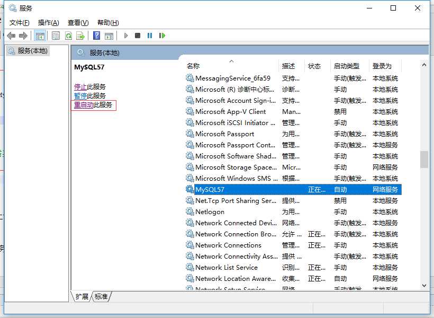Image resolution: width=434 pixels, height=318 pixels.
Task: Select the Microsoft App-V Client service row
Action: pyautogui.click(x=293, y=112)
